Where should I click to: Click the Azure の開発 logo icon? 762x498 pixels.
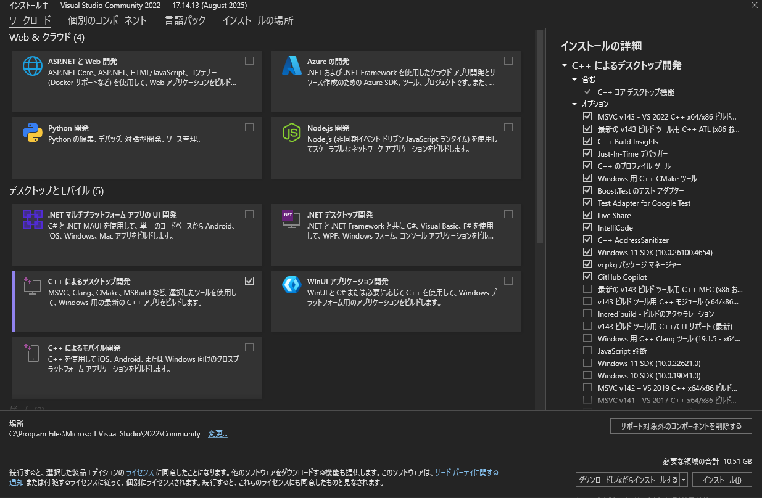tap(291, 66)
